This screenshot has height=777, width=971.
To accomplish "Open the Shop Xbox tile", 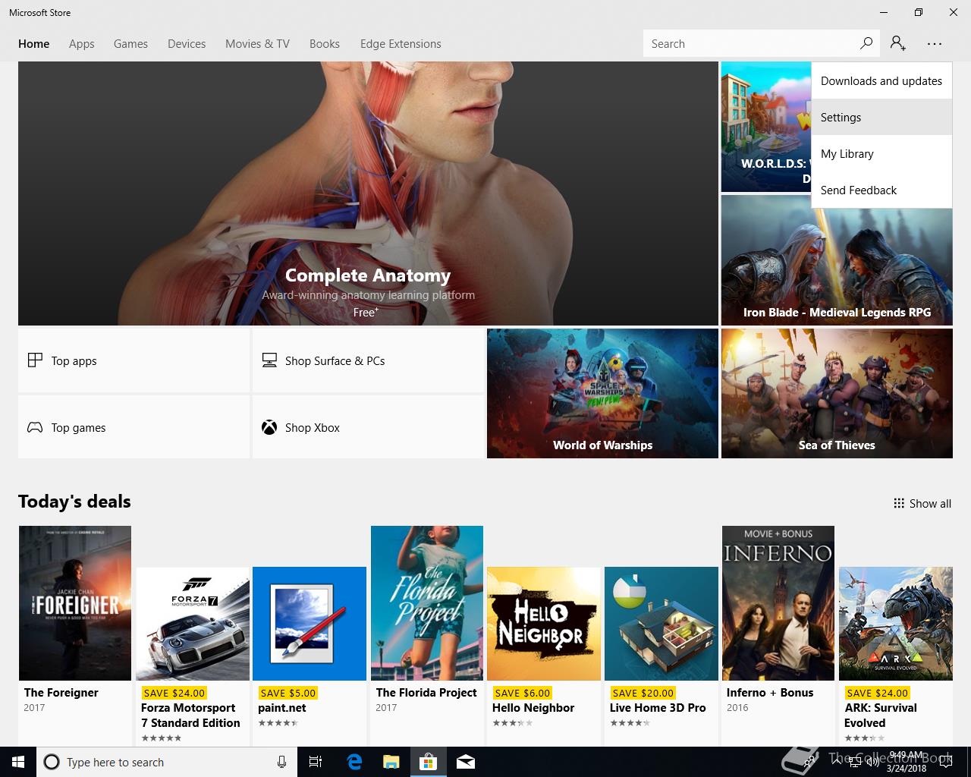I will (x=368, y=427).
